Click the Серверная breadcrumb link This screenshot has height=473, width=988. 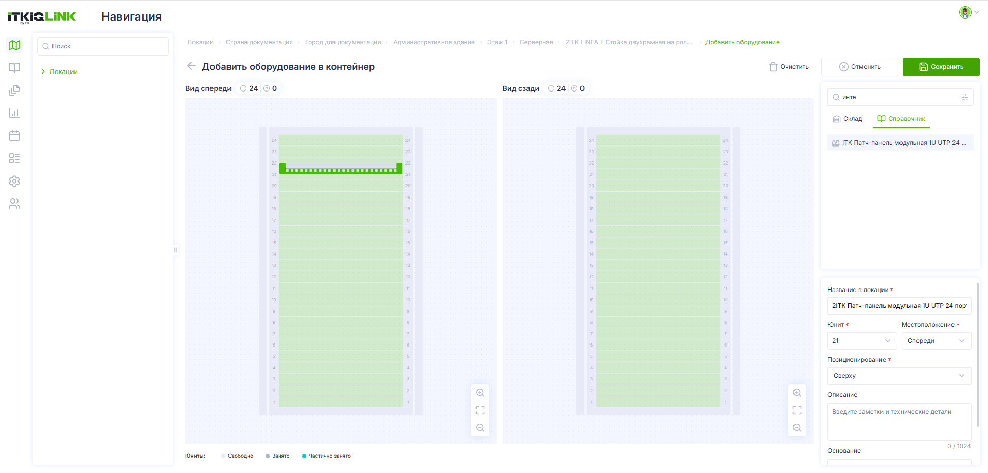[536, 42]
